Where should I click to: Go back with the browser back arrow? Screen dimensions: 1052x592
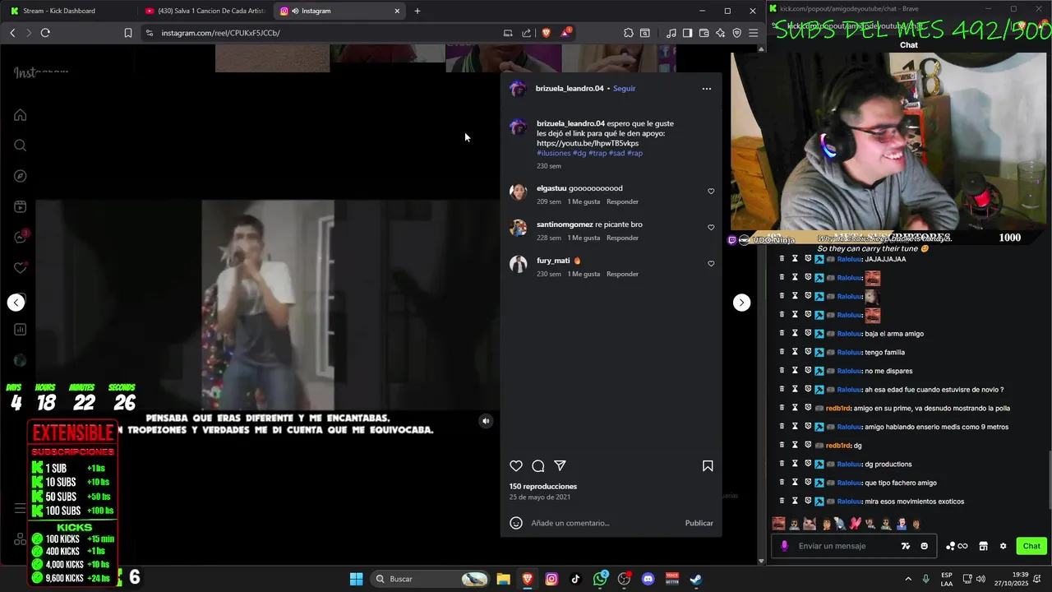pyautogui.click(x=12, y=33)
